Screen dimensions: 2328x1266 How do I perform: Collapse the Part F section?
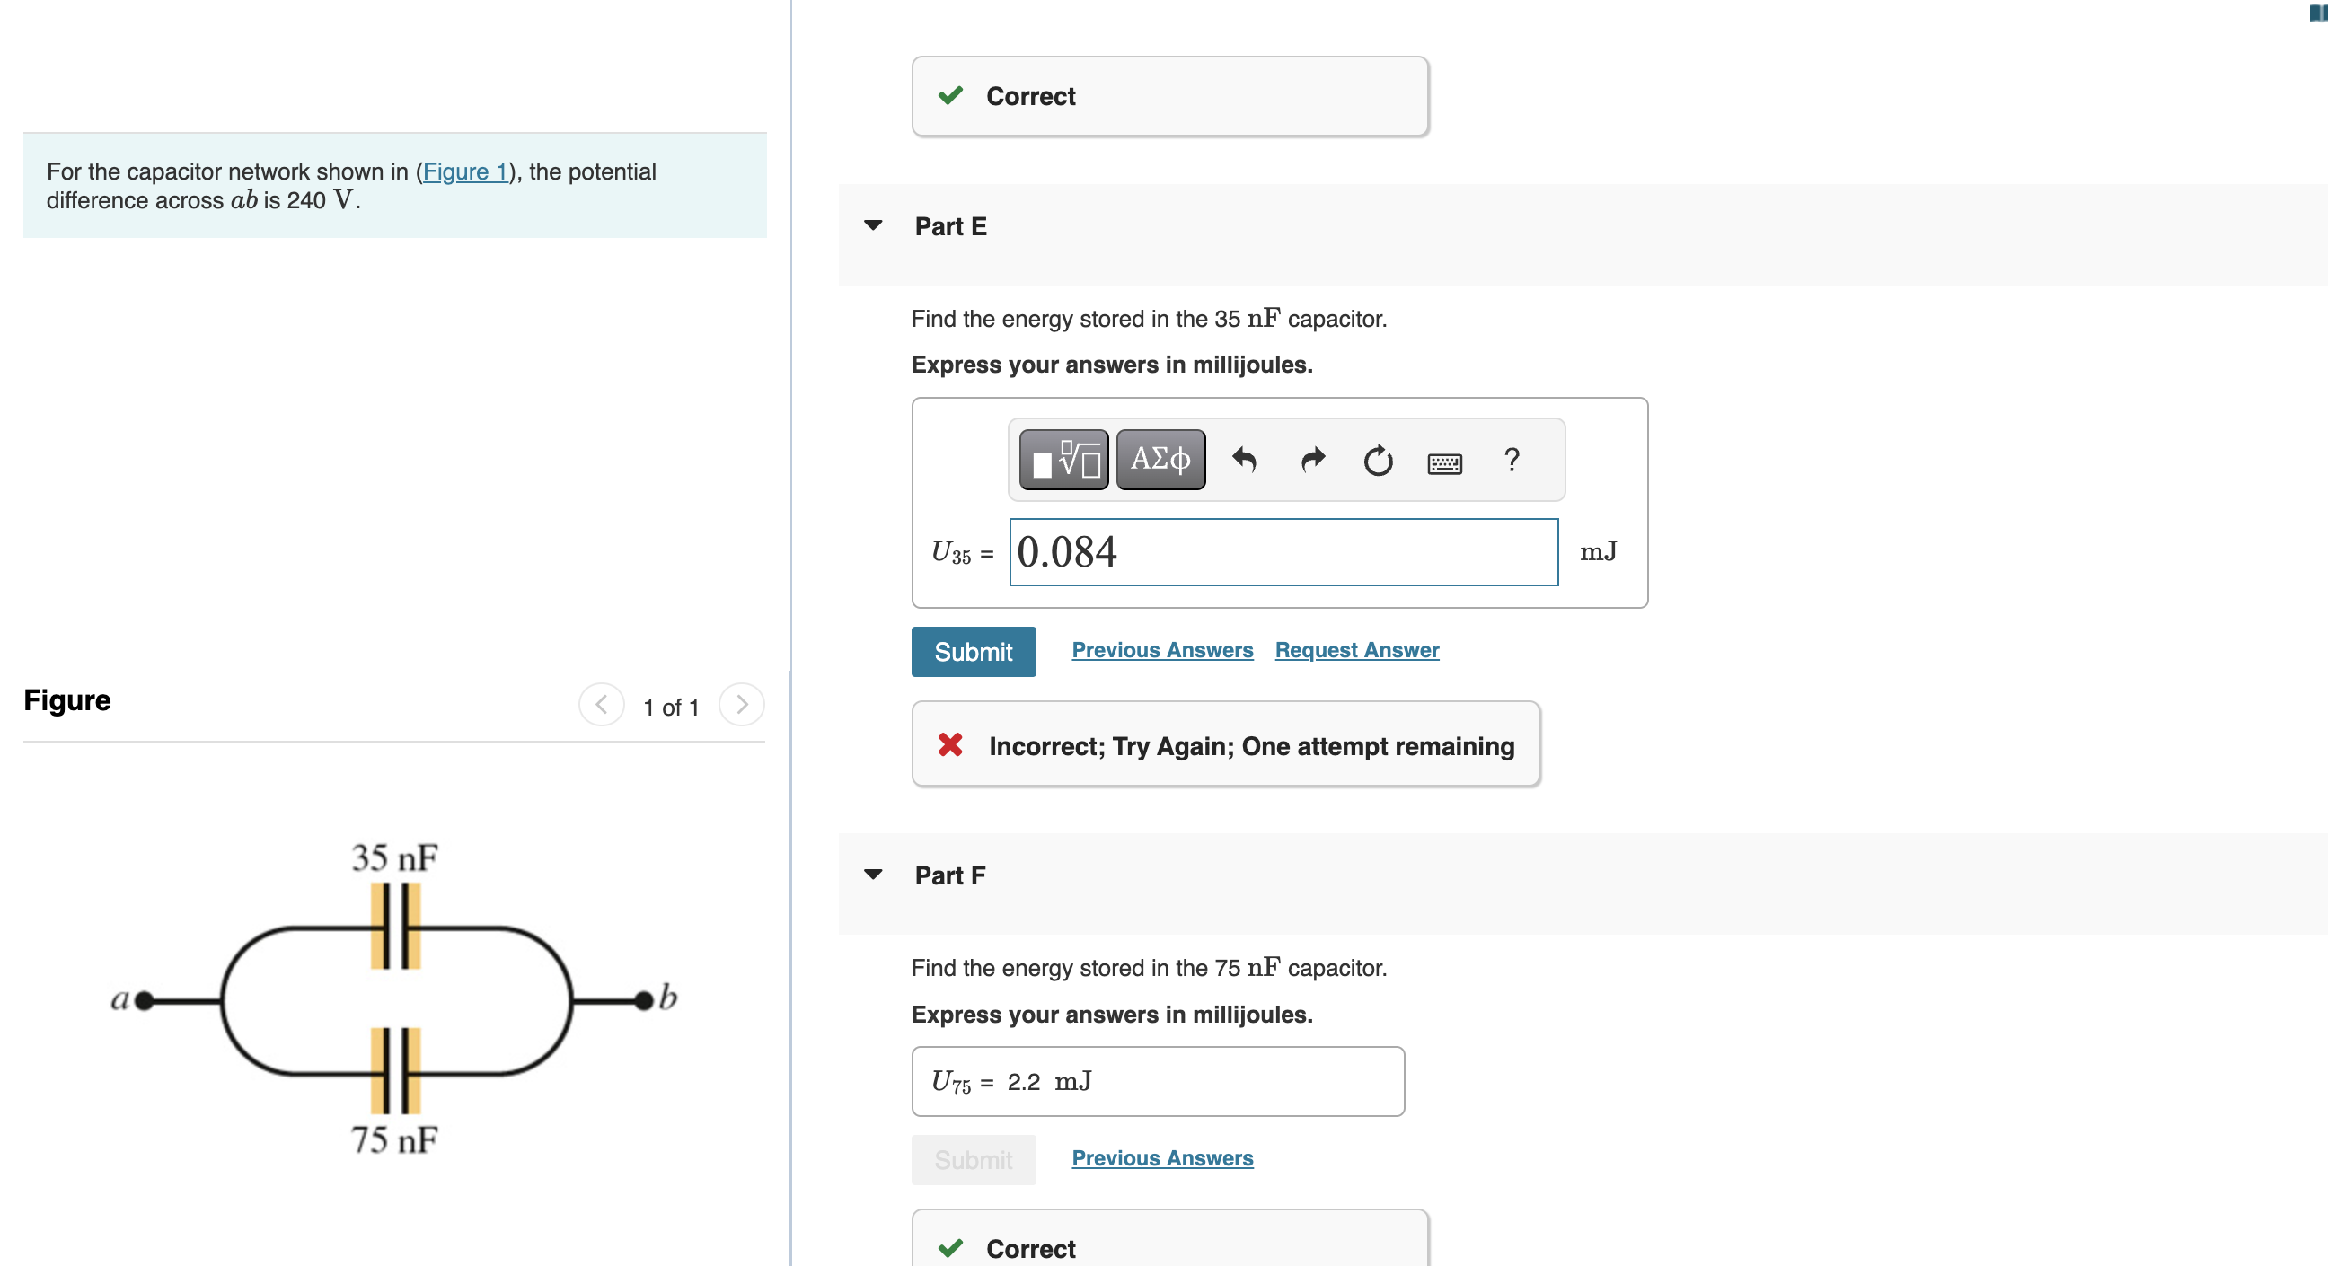[873, 874]
